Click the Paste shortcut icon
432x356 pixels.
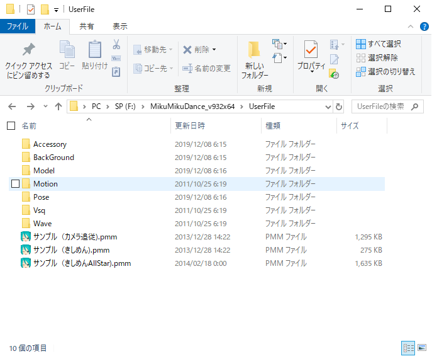(x=116, y=72)
